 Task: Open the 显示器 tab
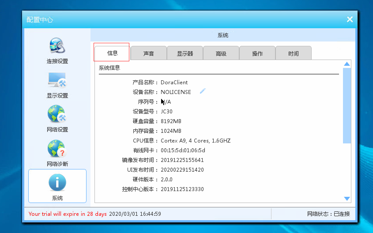tap(185, 53)
